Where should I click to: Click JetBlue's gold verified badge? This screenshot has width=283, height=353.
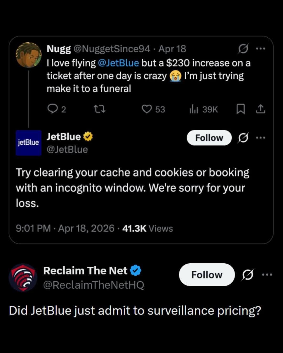coord(88,136)
